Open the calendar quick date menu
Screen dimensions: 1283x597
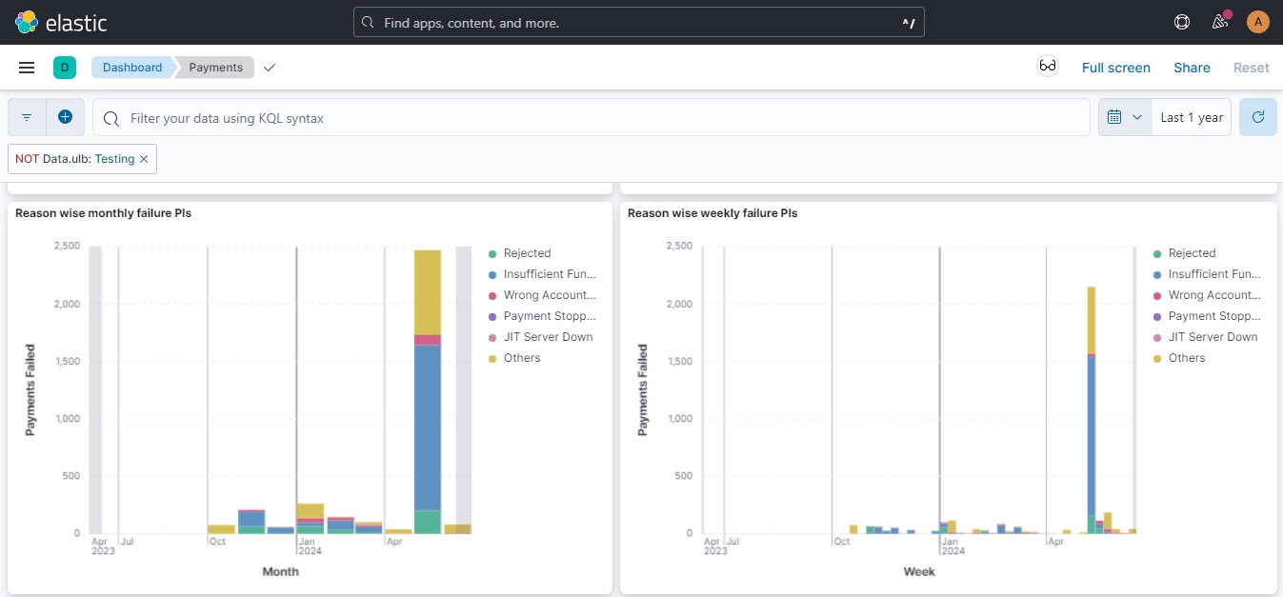click(x=1124, y=117)
